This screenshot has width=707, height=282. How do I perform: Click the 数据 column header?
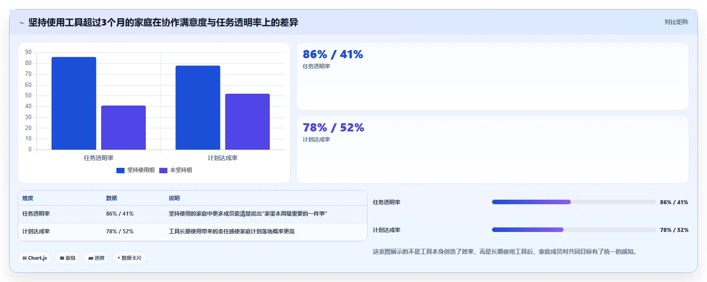[x=112, y=198]
